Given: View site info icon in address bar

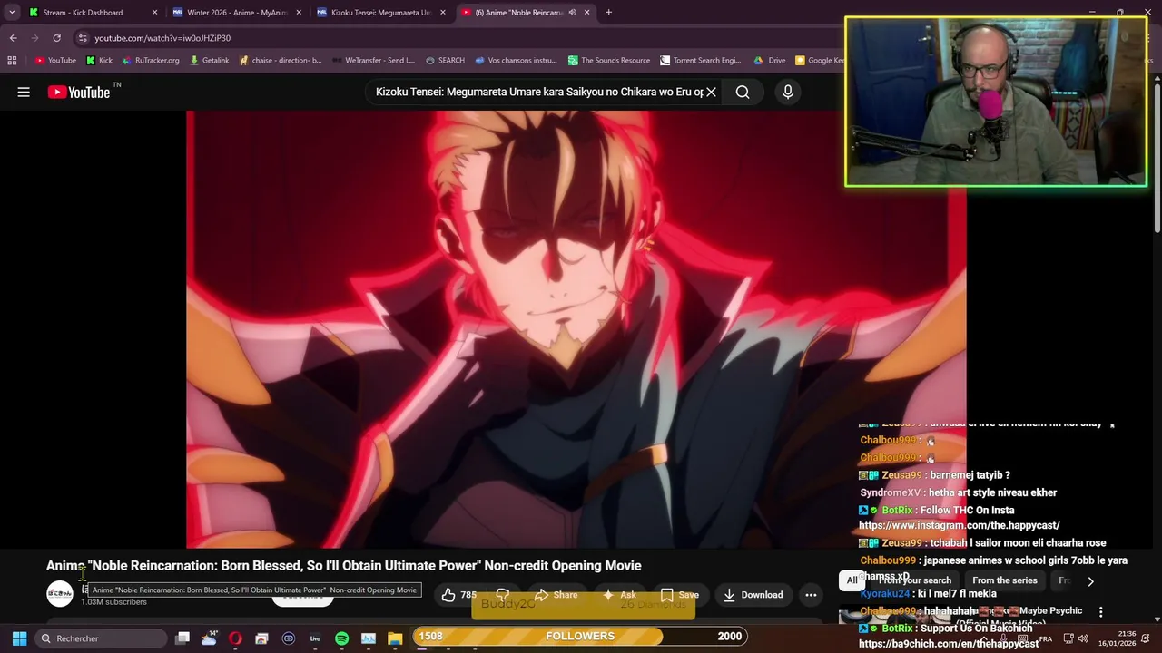Looking at the screenshot, I should coord(83,38).
